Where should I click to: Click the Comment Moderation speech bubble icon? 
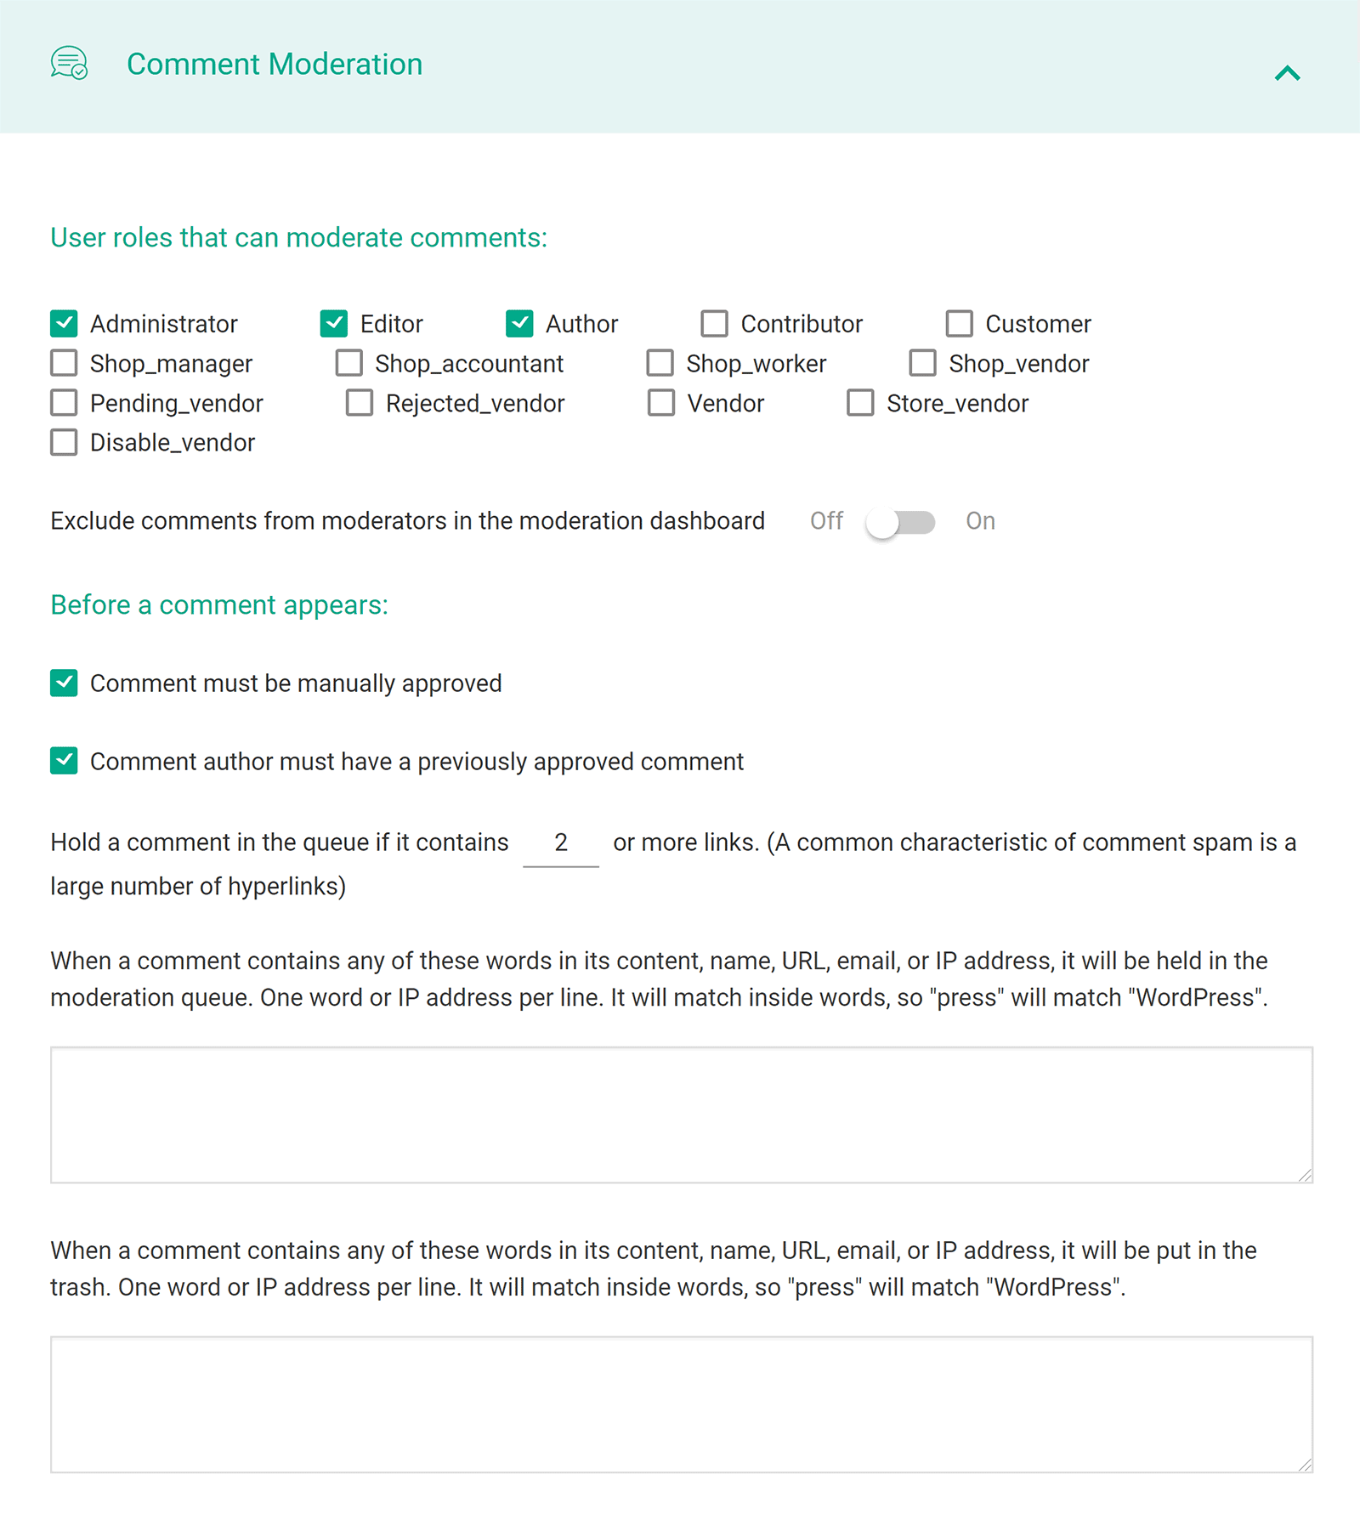click(x=69, y=64)
